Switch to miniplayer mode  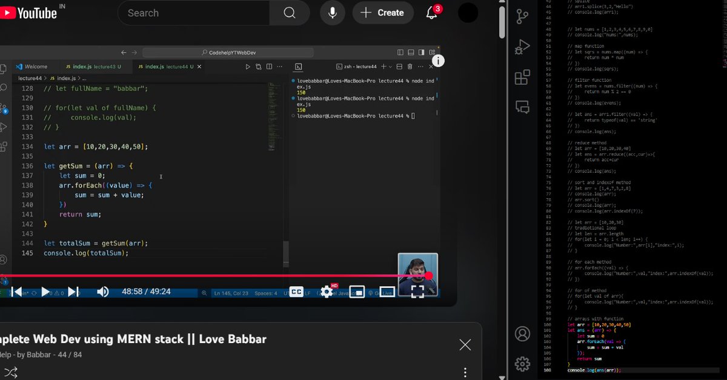(x=357, y=292)
